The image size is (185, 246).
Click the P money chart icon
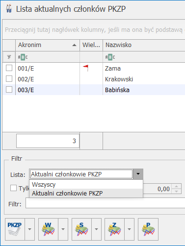148,229
